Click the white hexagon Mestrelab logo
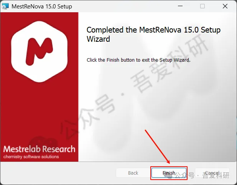 [x=39, y=52]
